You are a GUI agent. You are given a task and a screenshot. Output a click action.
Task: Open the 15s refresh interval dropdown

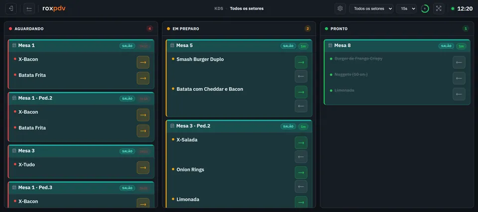point(406,8)
